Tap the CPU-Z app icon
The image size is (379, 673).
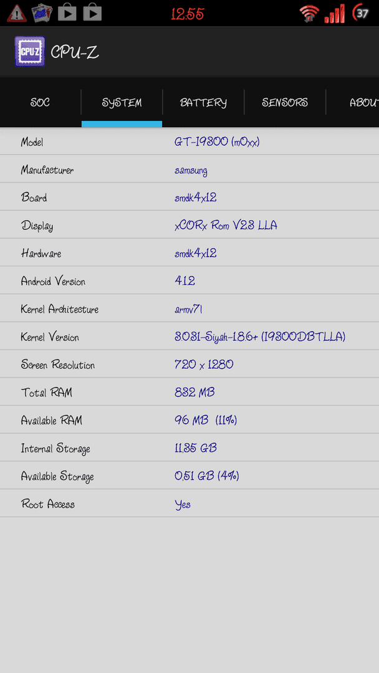(x=30, y=52)
